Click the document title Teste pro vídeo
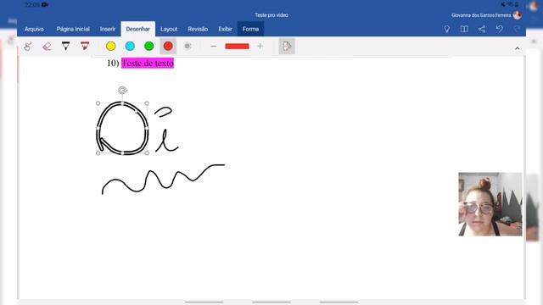Screen dimensions: 543x305 pyautogui.click(x=271, y=15)
